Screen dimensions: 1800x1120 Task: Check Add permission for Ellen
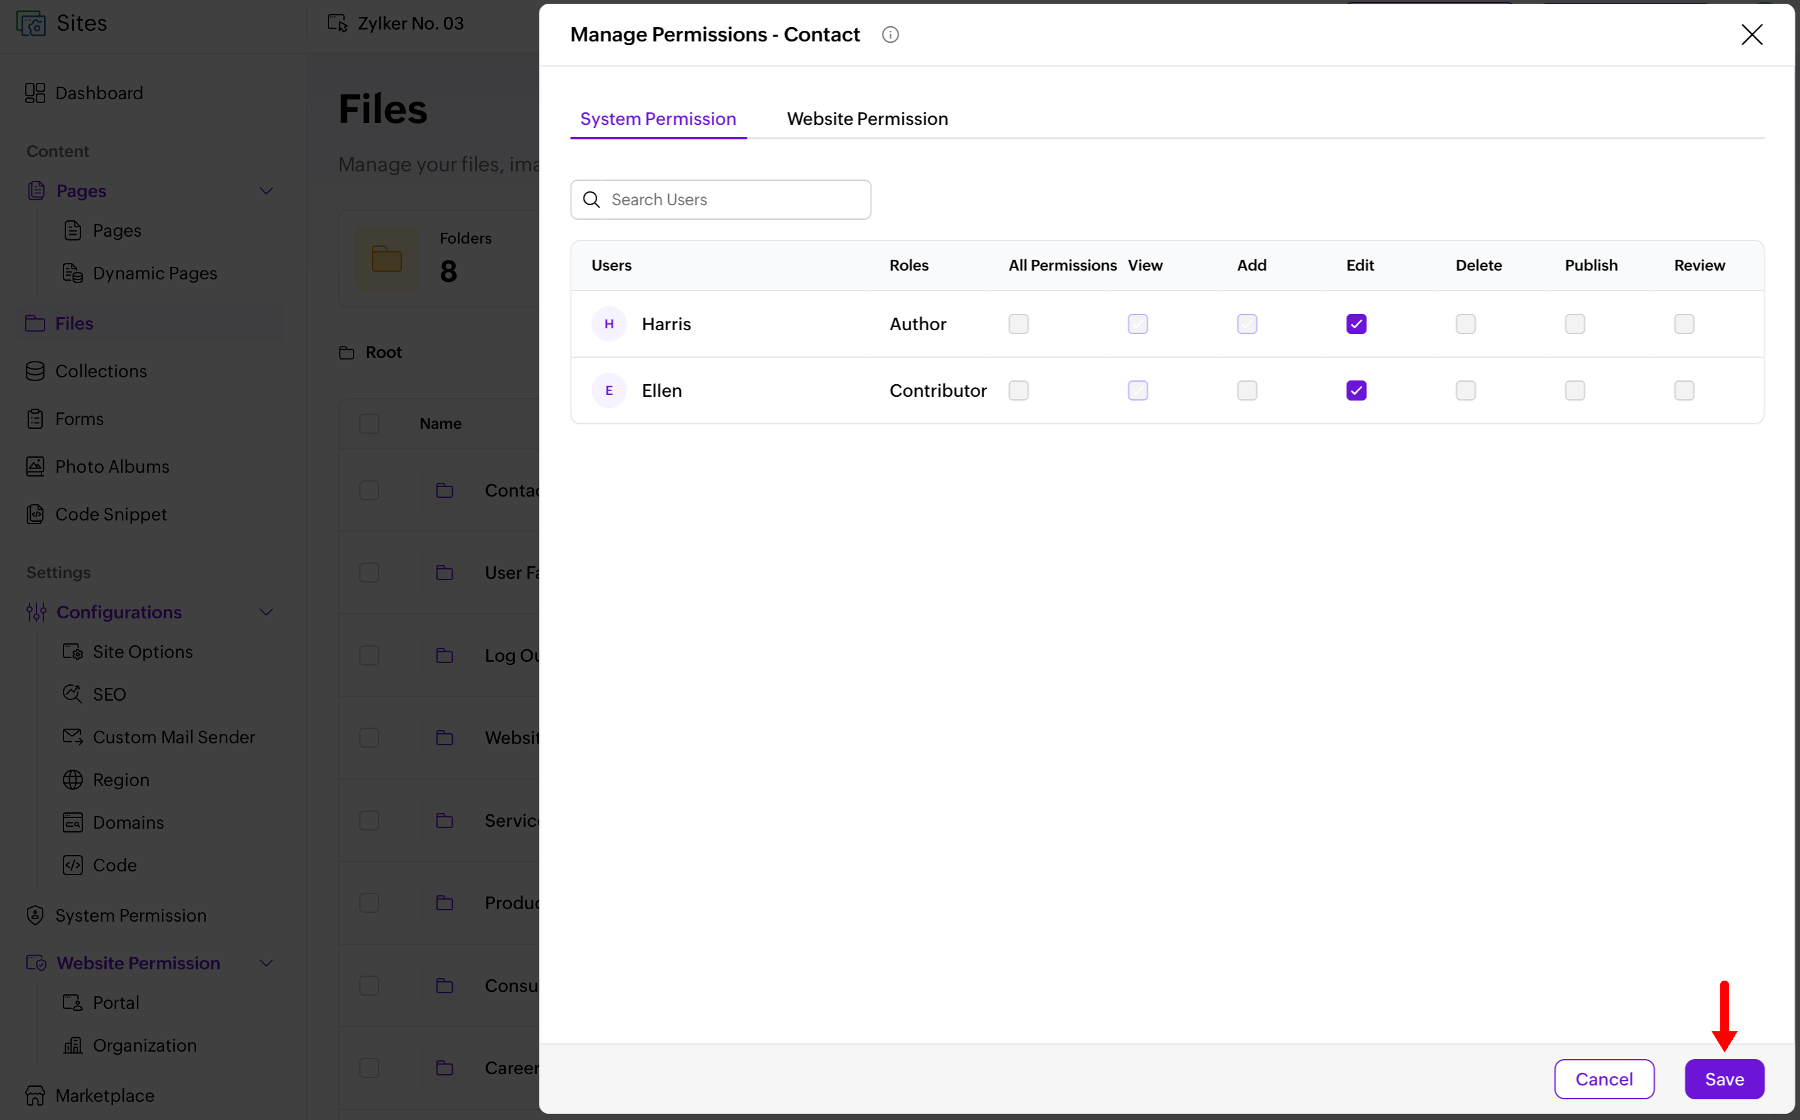[1247, 390]
